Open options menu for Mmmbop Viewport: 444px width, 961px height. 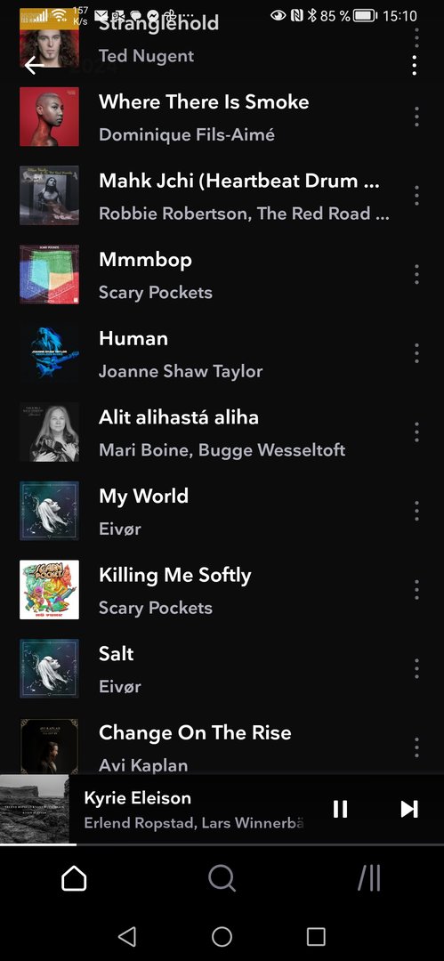pos(416,274)
